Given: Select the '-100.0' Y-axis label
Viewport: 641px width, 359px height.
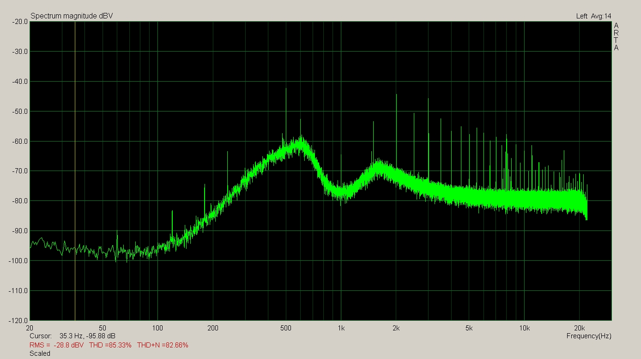Looking at the screenshot, I should [x=18, y=261].
